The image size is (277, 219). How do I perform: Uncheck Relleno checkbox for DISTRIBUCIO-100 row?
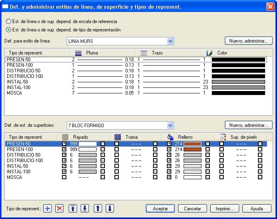pos(169,161)
